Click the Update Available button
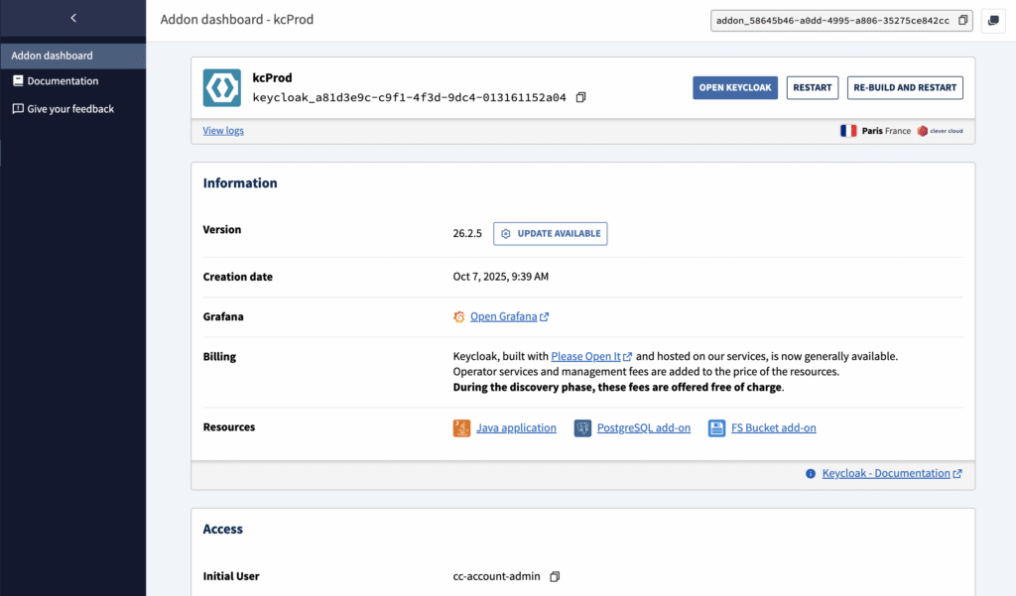This screenshot has height=596, width=1016. pyautogui.click(x=550, y=233)
